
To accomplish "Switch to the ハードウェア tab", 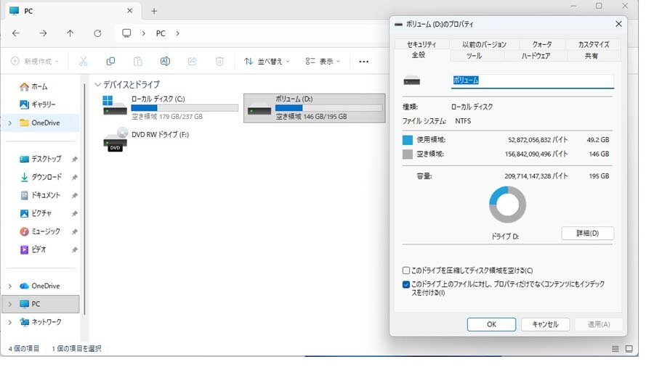I will pyautogui.click(x=536, y=56).
